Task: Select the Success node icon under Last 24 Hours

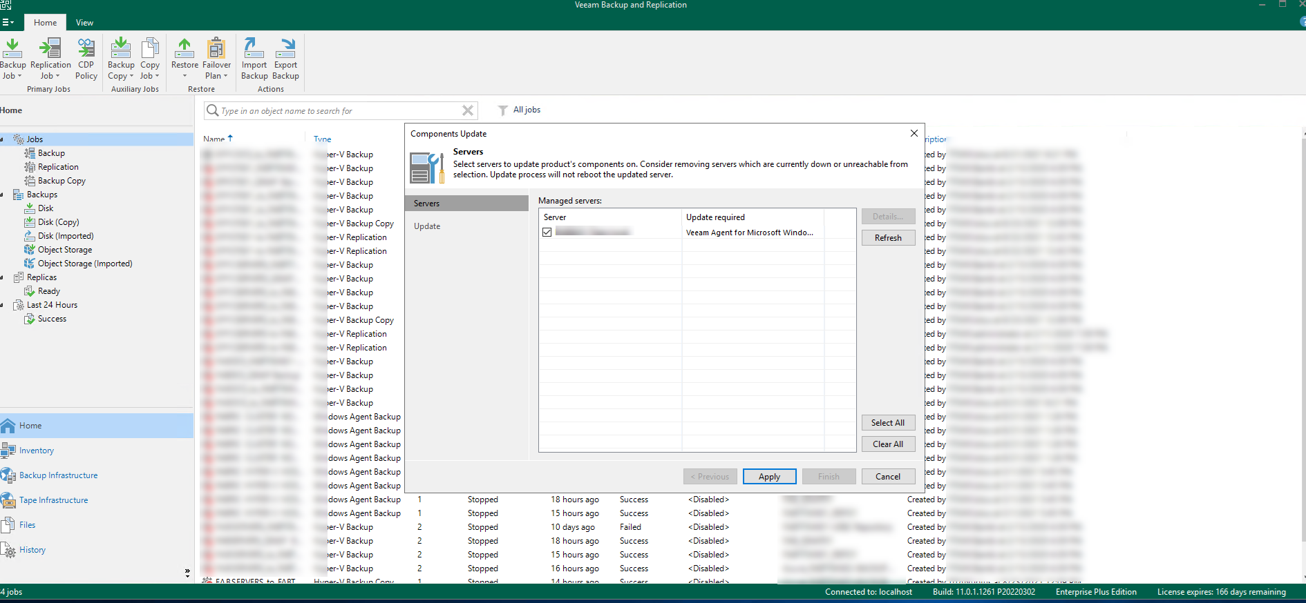Action: pos(30,319)
